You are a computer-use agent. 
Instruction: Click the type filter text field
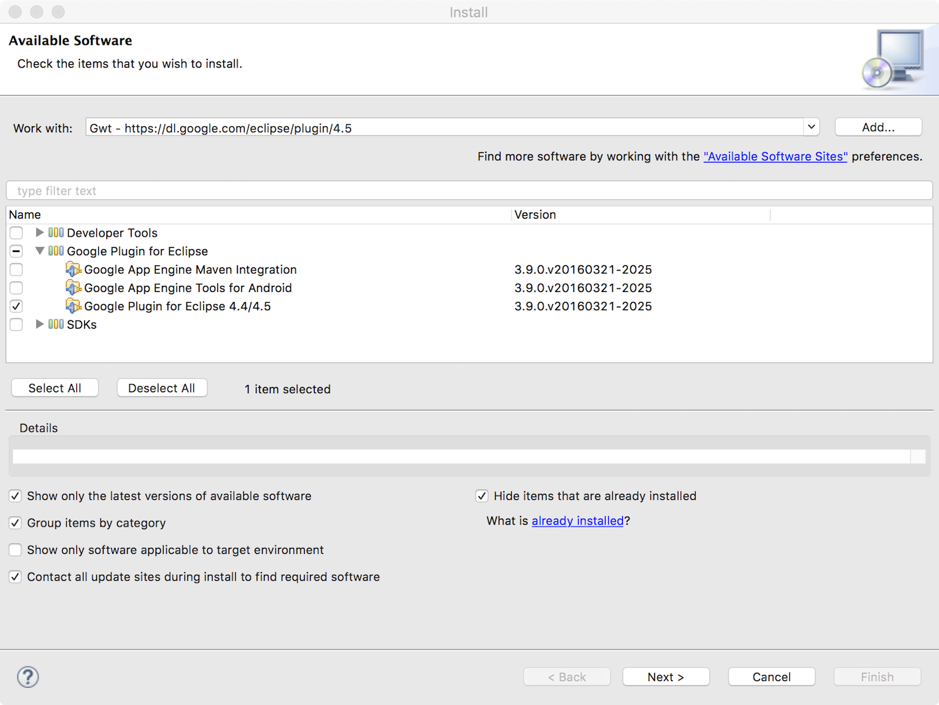coord(469,190)
